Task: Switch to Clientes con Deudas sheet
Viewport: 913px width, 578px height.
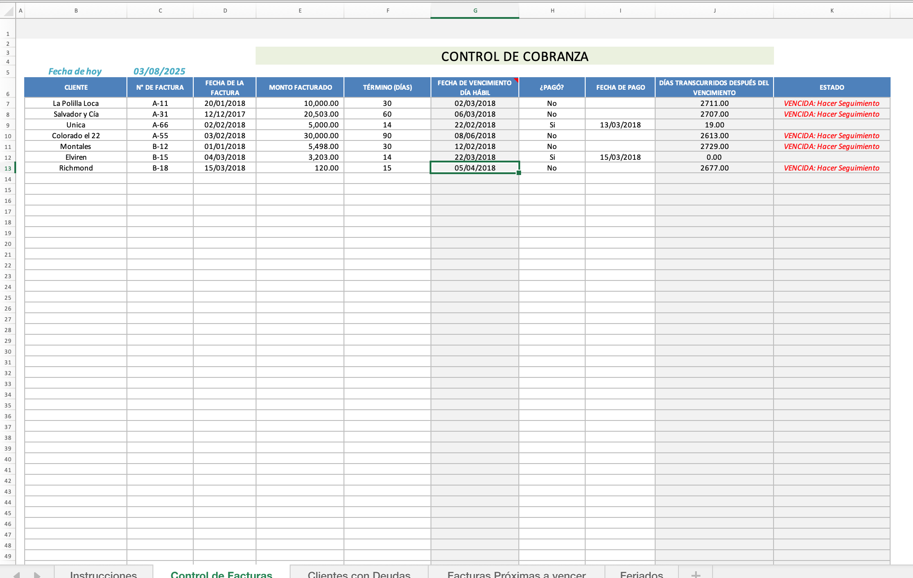Action: 359,574
